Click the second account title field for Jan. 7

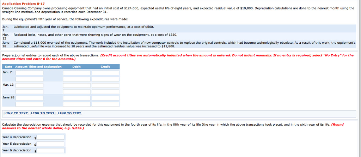click(30, 79)
